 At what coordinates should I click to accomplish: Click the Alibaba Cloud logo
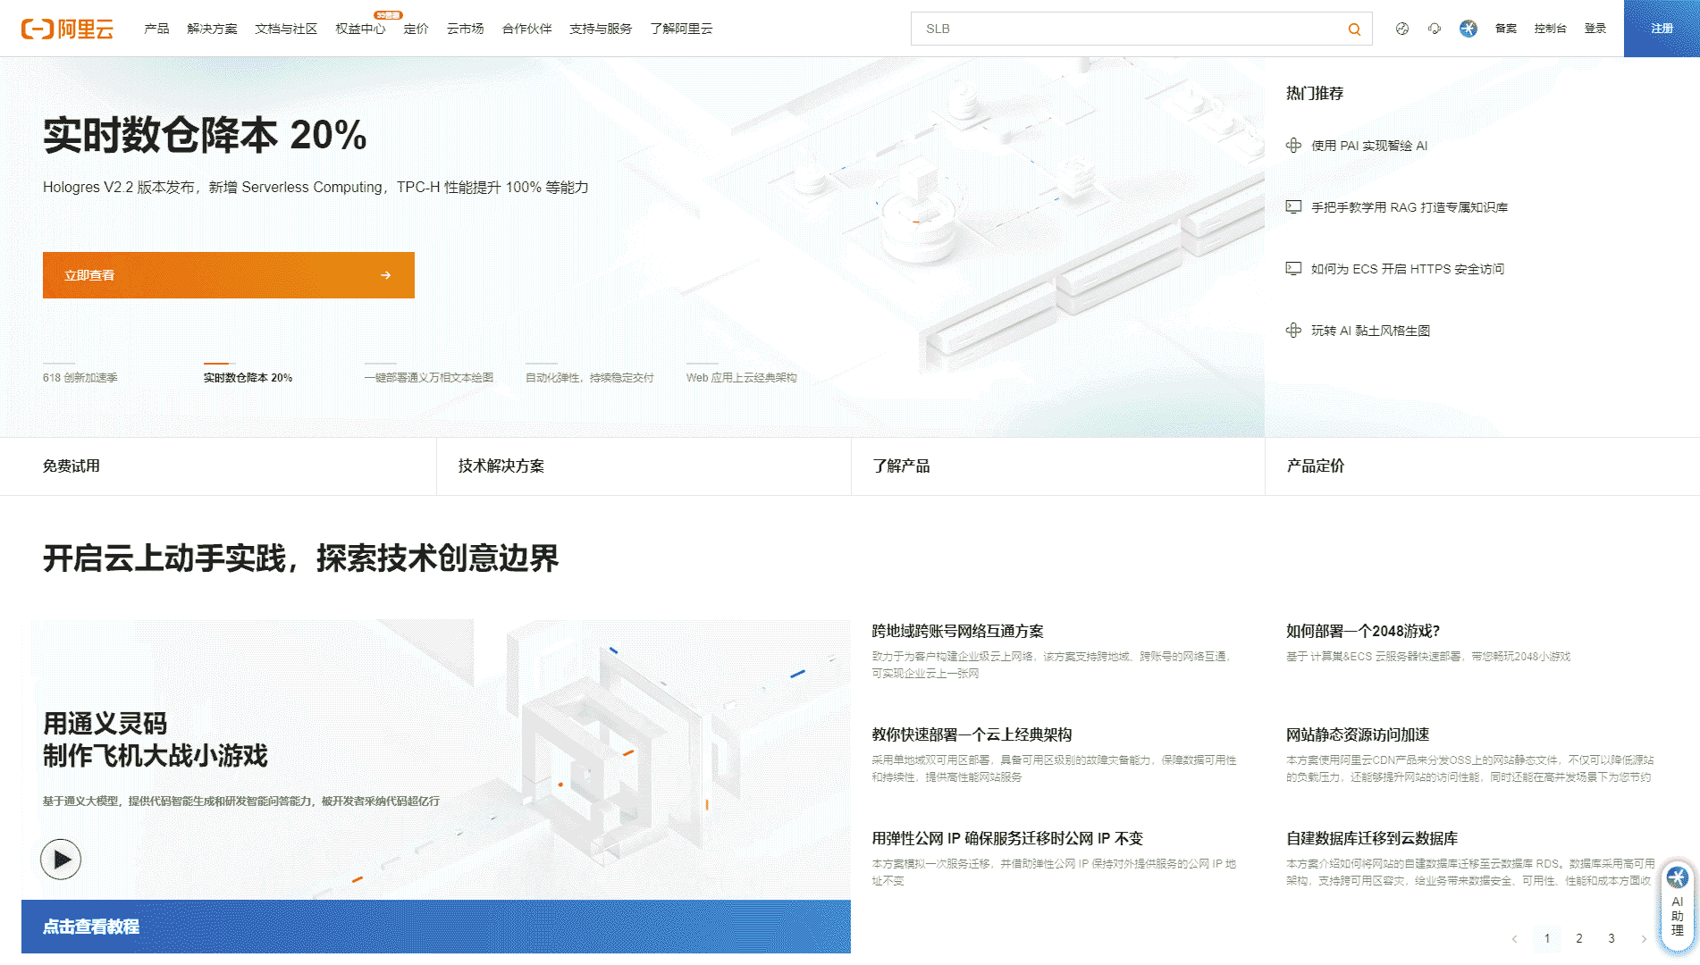67,29
